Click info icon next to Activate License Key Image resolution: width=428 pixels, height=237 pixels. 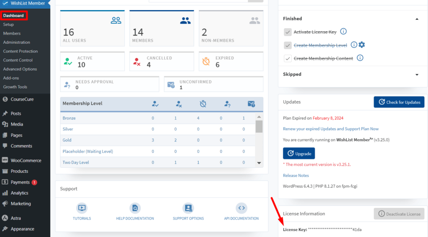(344, 32)
